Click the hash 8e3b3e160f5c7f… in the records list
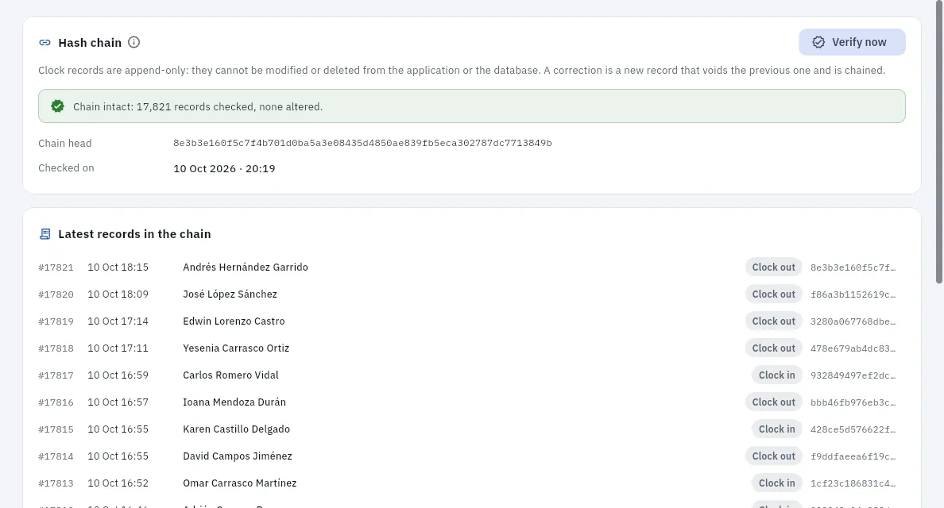 click(853, 267)
